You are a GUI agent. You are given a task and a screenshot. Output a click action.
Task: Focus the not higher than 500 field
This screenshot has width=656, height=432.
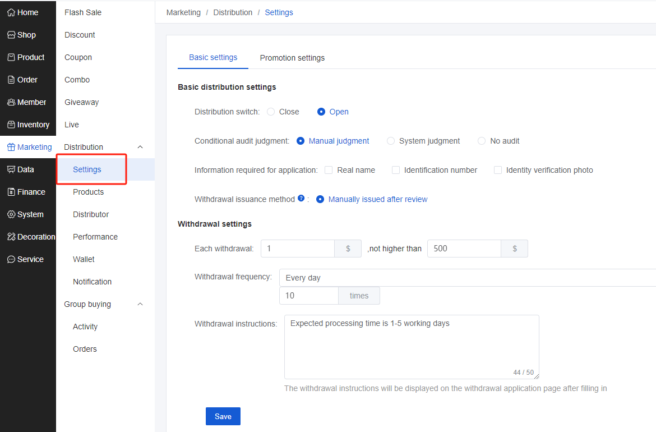coord(464,249)
